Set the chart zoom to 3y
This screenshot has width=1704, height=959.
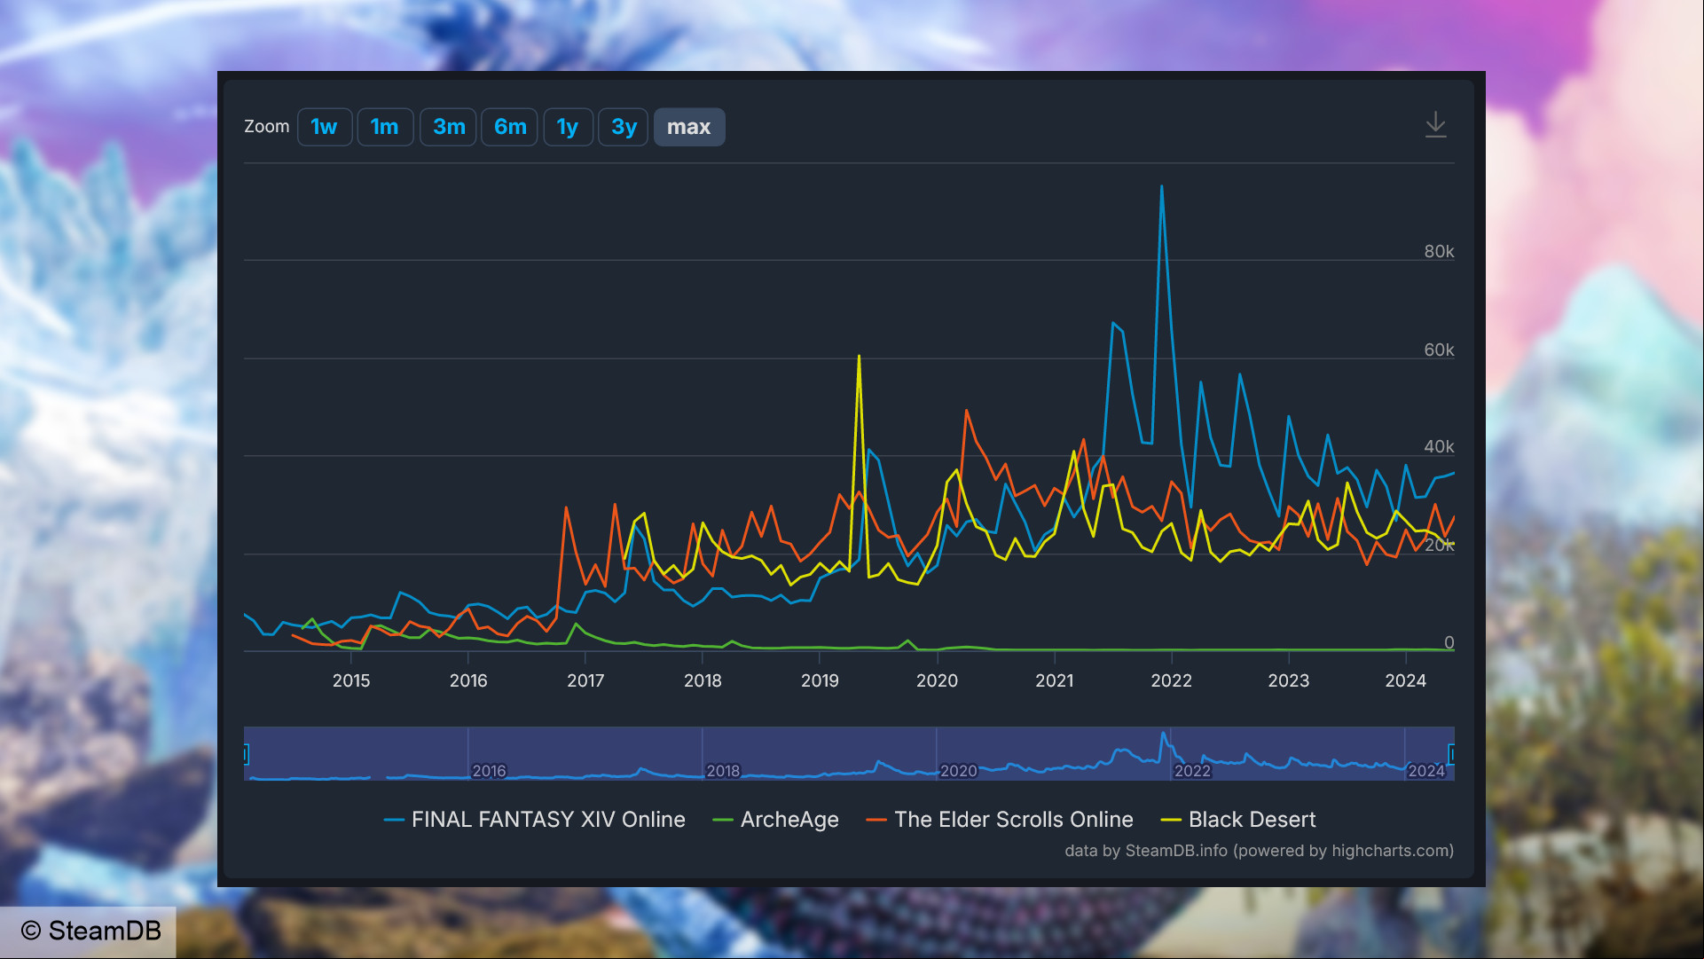(624, 127)
